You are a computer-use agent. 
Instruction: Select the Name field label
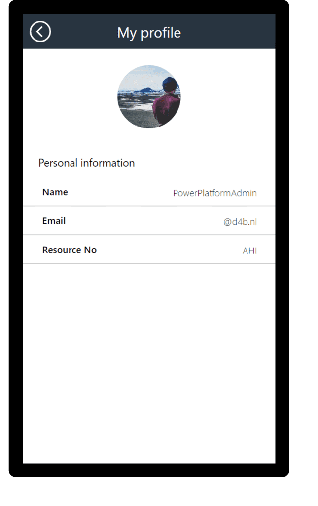point(55,192)
